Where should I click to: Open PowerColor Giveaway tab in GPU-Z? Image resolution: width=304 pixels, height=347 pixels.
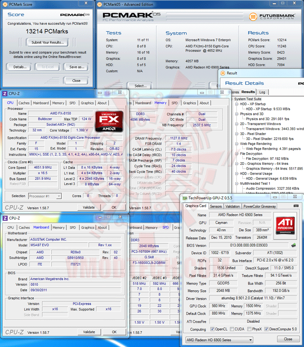coord(260,206)
